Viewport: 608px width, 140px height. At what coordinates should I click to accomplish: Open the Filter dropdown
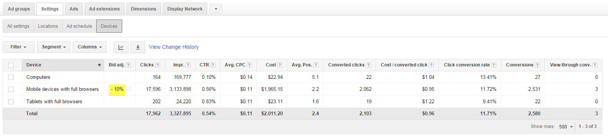pyautogui.click(x=18, y=47)
